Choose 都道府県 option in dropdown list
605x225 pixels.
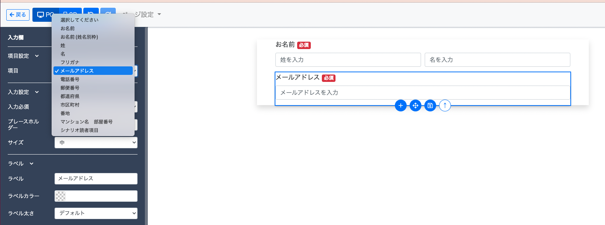(x=70, y=96)
